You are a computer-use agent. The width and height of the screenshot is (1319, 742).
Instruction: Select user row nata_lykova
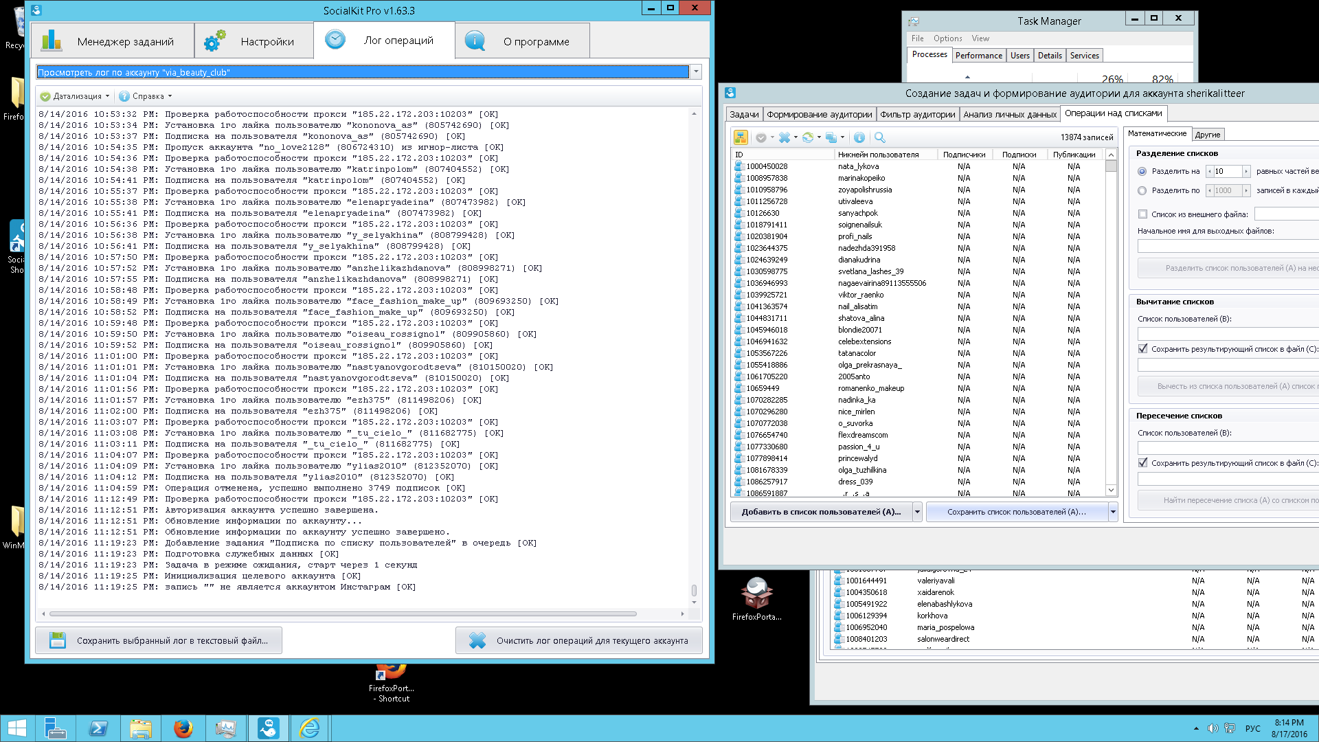coord(918,166)
